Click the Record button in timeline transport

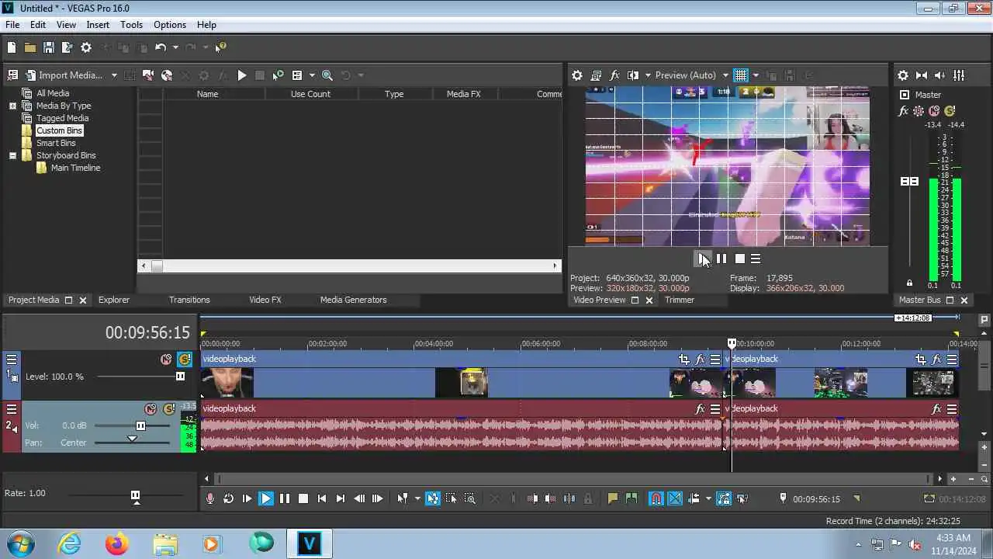(209, 499)
